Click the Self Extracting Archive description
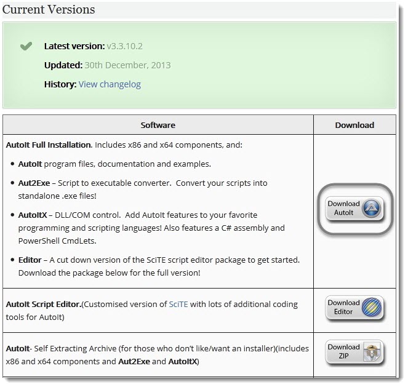Image resolution: width=408 pixels, height=387 pixels. coord(157,355)
